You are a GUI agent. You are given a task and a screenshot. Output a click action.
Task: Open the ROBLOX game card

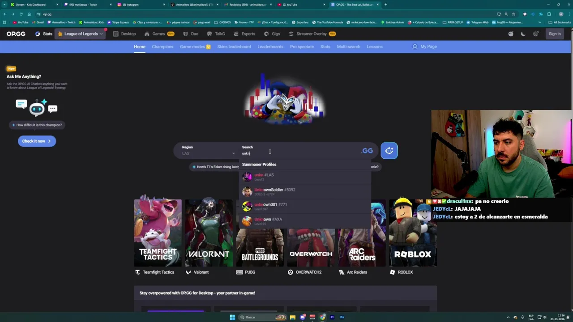[x=412, y=233]
